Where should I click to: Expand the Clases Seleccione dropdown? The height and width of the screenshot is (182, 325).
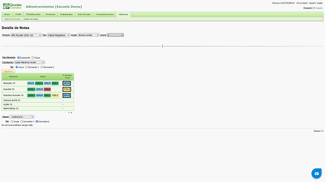point(22,117)
